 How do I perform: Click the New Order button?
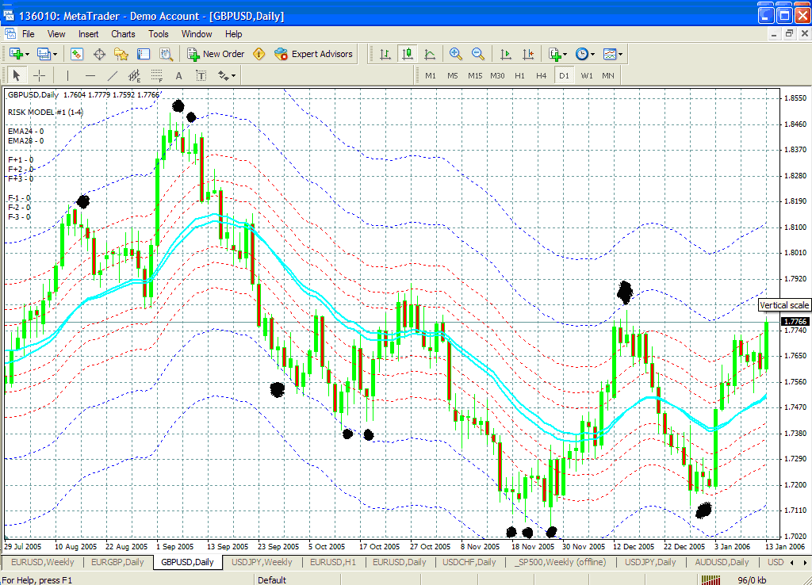pyautogui.click(x=216, y=54)
